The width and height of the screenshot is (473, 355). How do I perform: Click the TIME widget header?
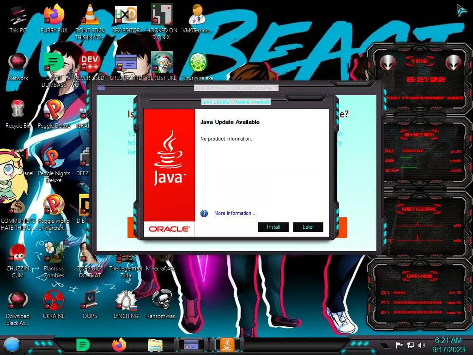[419, 61]
